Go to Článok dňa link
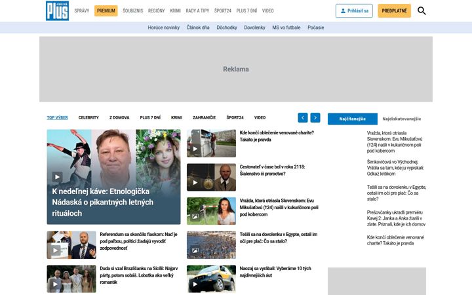This screenshot has width=472, height=295. pos(198,28)
